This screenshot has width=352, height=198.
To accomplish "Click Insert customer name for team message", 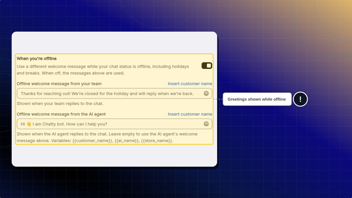I will (x=190, y=84).
